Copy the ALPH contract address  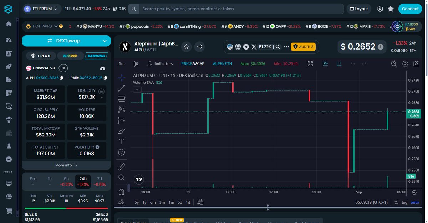pyautogui.click(x=61, y=78)
